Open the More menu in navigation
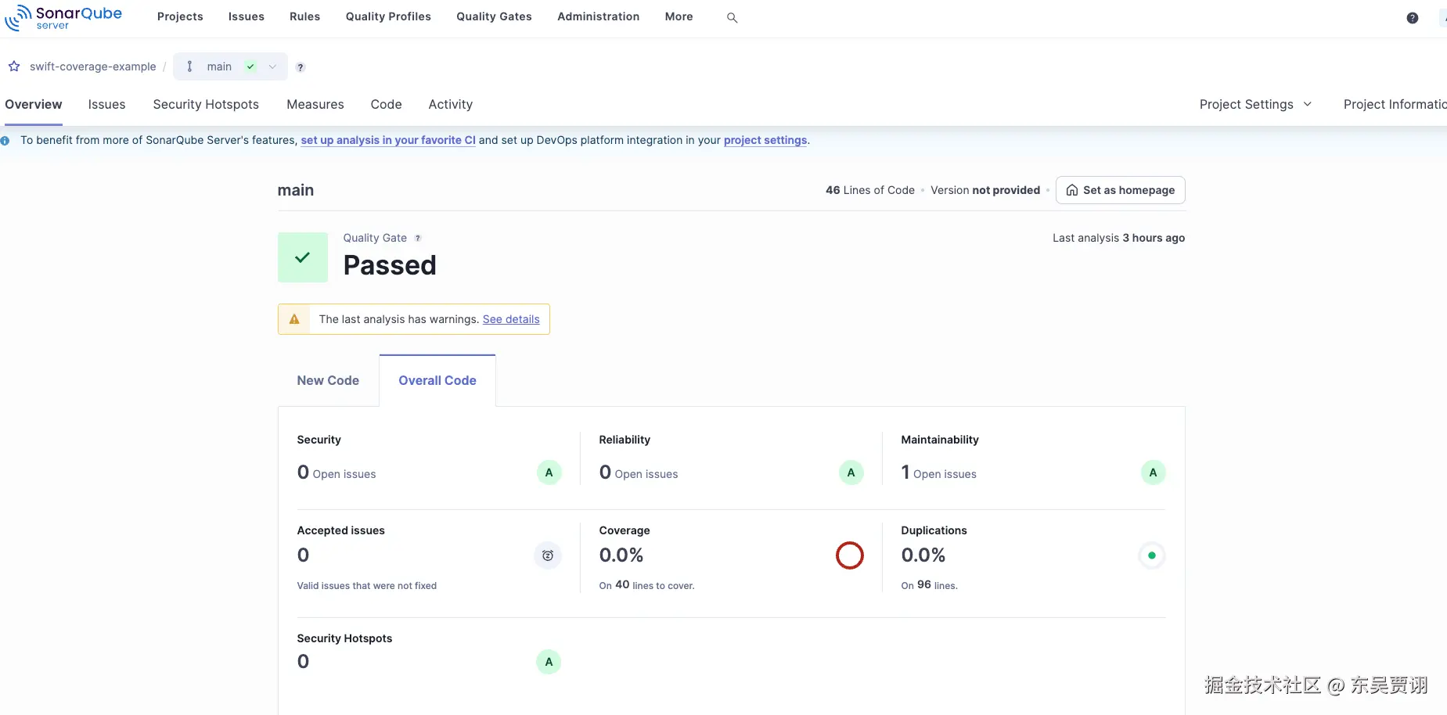 click(679, 16)
